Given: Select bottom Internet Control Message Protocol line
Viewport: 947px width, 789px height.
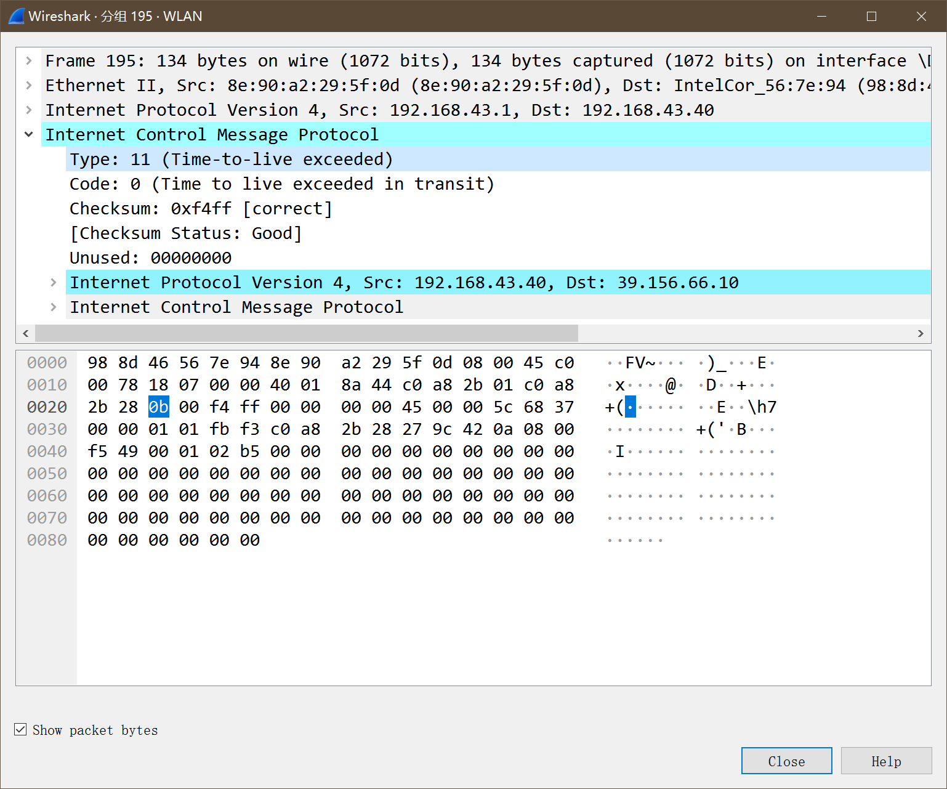Looking at the screenshot, I should coord(498,307).
